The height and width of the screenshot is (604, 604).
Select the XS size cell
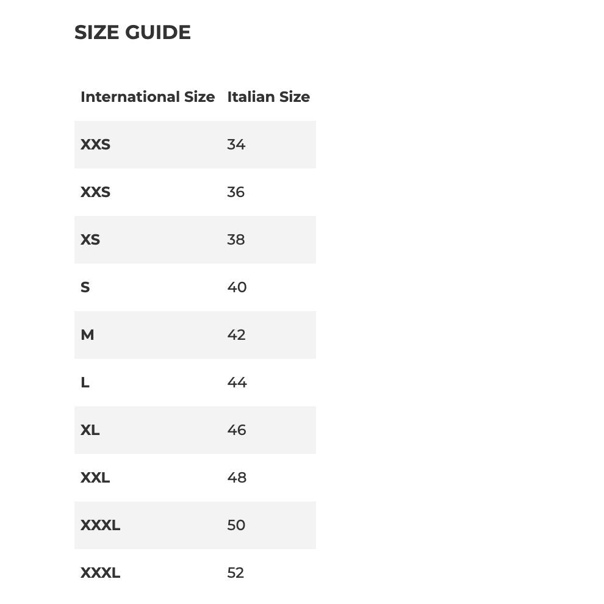pos(90,240)
